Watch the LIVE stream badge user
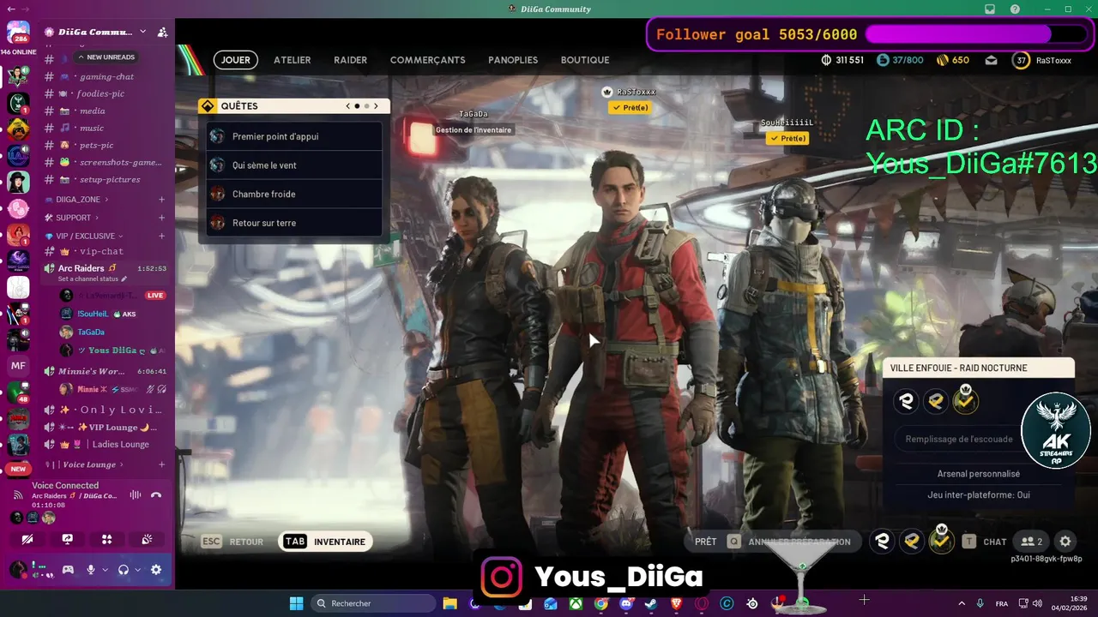The width and height of the screenshot is (1098, 617). pyautogui.click(x=155, y=295)
